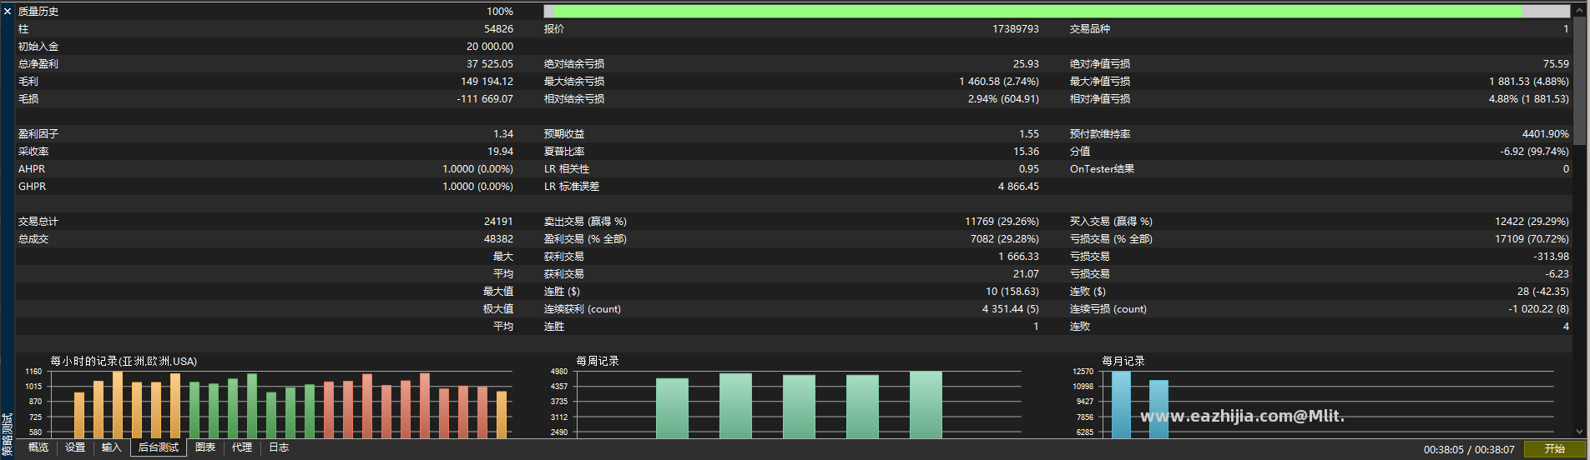Screen dimensions: 1590x460
Task: Click the 采收率 value 19.94
Action: coord(501,152)
